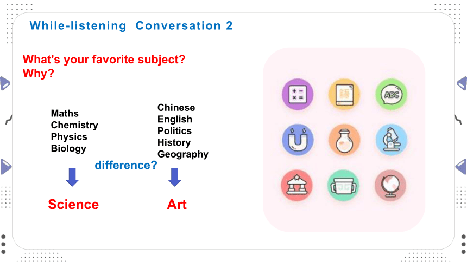Click the red politics building icon

pyautogui.click(x=296, y=185)
